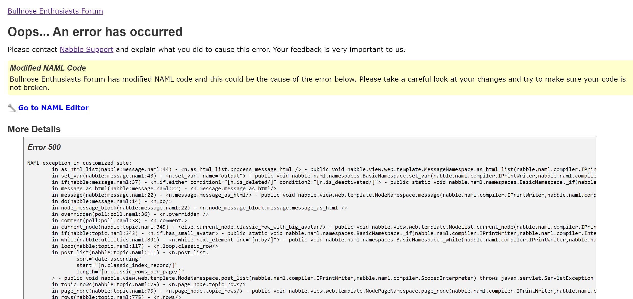Click the 'Oops... An error has occurred' heading
The height and width of the screenshot is (299, 633).
95,32
